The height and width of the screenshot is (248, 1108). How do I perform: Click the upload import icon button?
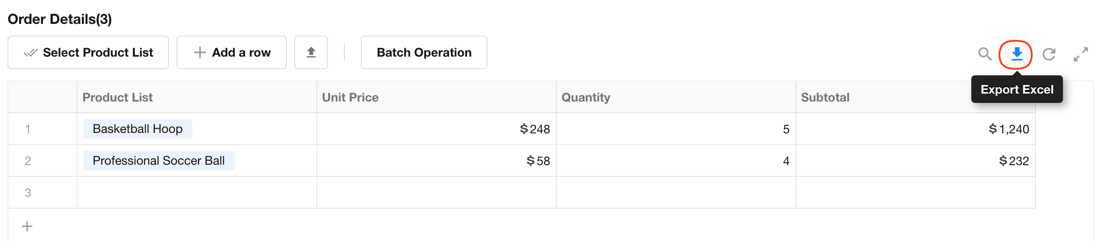pyautogui.click(x=311, y=52)
